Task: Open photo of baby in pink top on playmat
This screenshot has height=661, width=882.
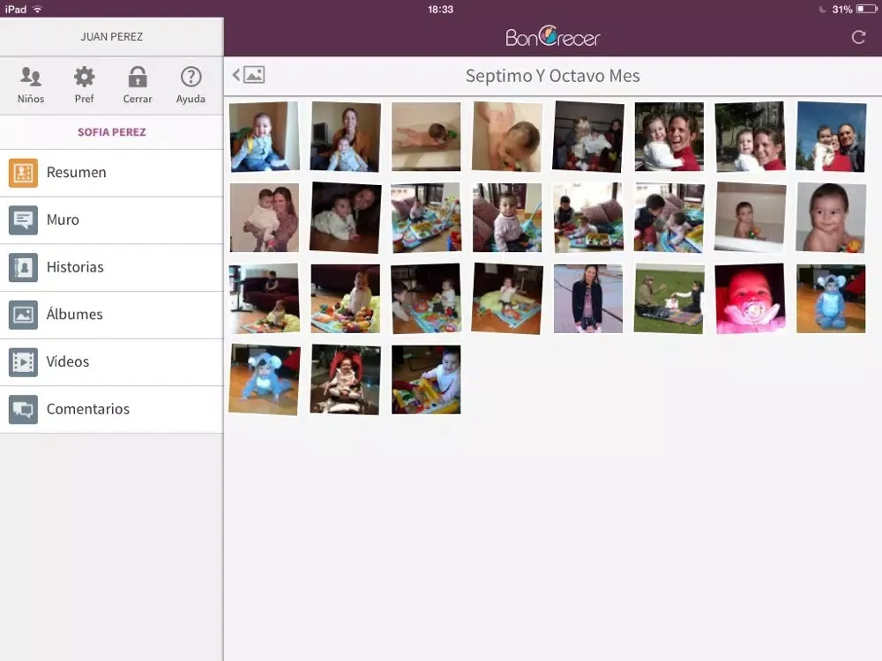Action: click(507, 218)
